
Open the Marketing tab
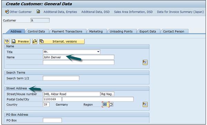pos(96,31)
